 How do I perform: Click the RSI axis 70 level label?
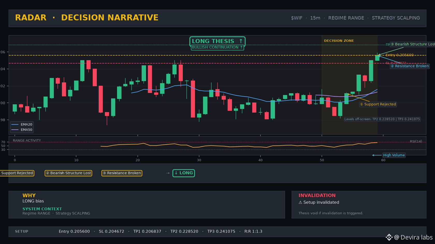pos(3,142)
